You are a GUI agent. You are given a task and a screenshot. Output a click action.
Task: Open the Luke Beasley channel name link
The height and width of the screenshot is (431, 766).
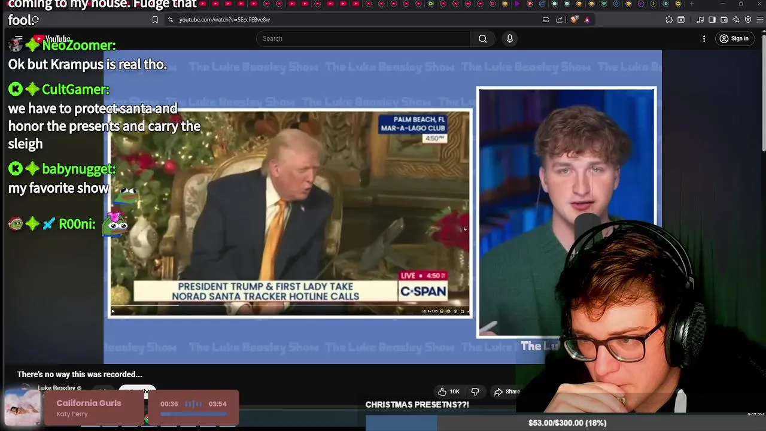click(57, 388)
